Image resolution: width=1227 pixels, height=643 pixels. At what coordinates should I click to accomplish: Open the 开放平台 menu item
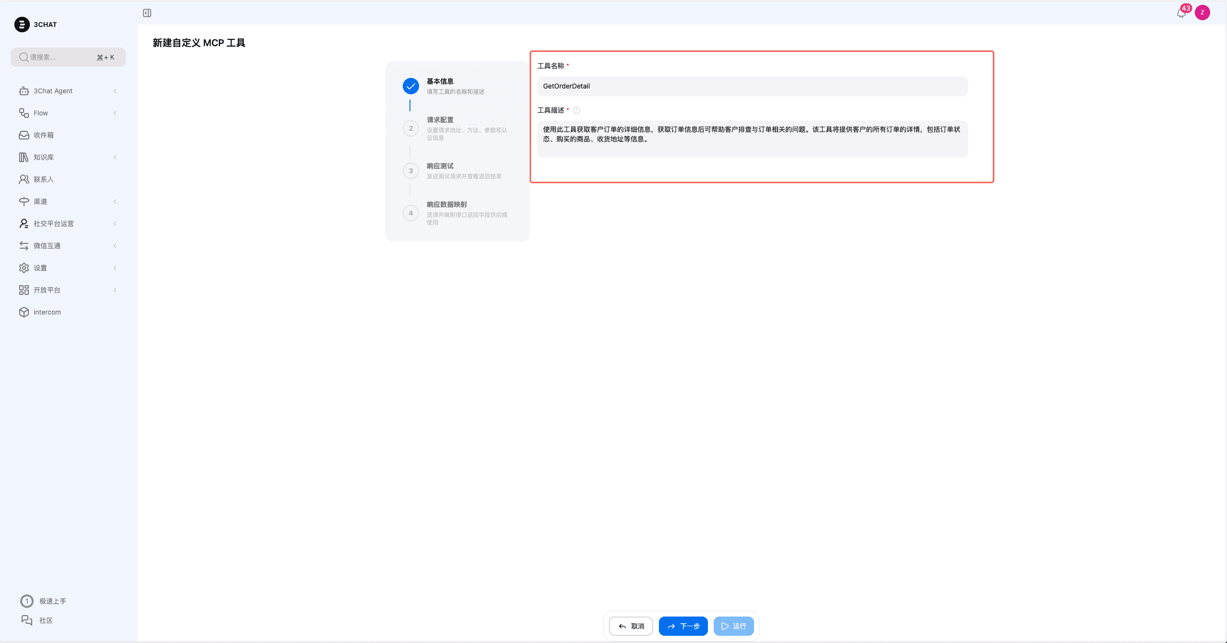tap(47, 290)
